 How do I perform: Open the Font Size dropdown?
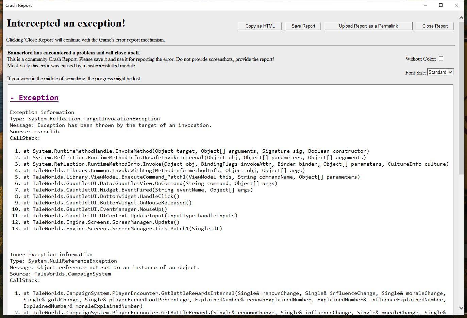440,72
